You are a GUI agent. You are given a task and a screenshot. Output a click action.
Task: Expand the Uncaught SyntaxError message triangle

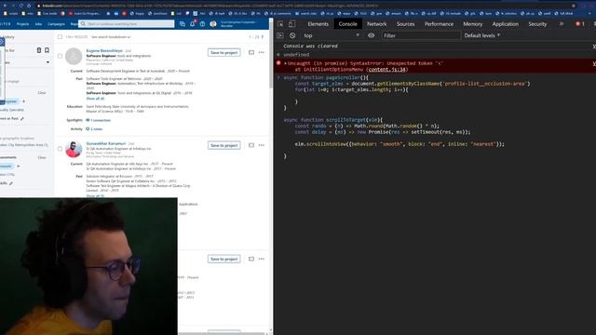coord(285,63)
